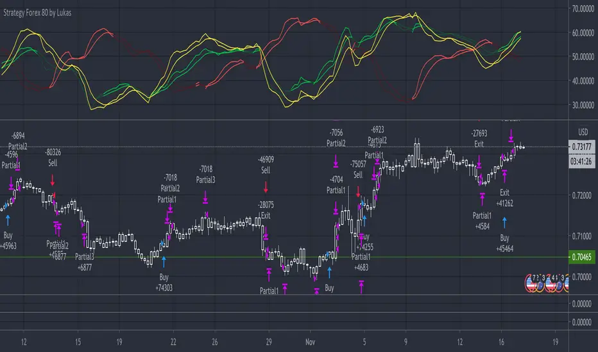The width and height of the screenshot is (598, 352).
Task: Click the Nov label on the time axis
Action: pyautogui.click(x=311, y=342)
